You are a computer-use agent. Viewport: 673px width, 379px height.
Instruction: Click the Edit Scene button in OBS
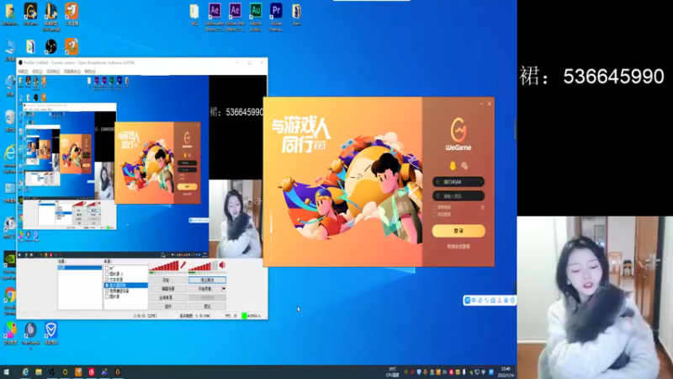click(x=167, y=289)
